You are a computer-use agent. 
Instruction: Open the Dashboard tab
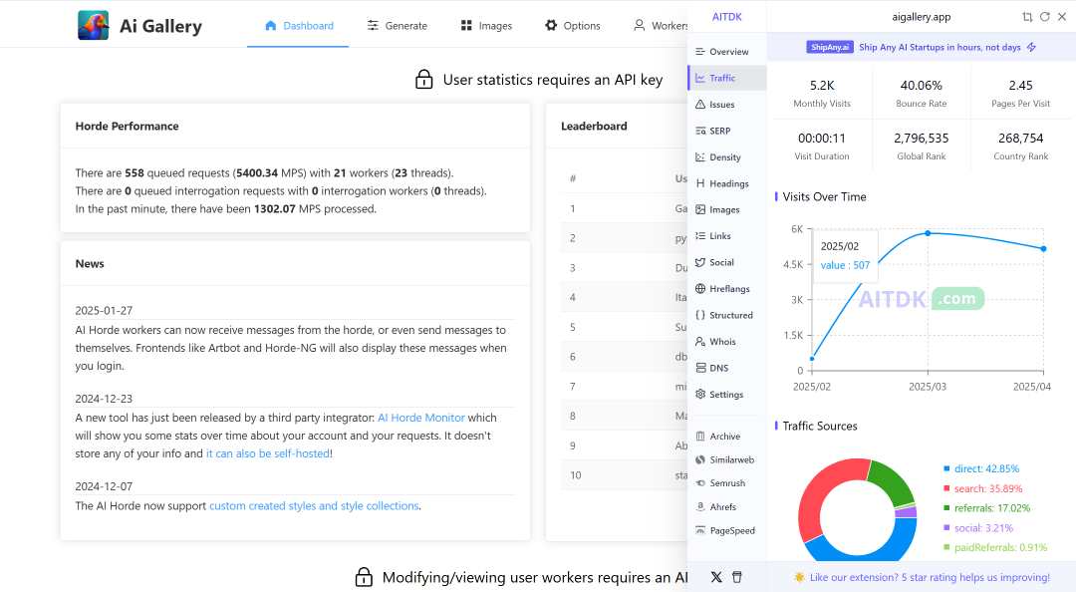[299, 25]
